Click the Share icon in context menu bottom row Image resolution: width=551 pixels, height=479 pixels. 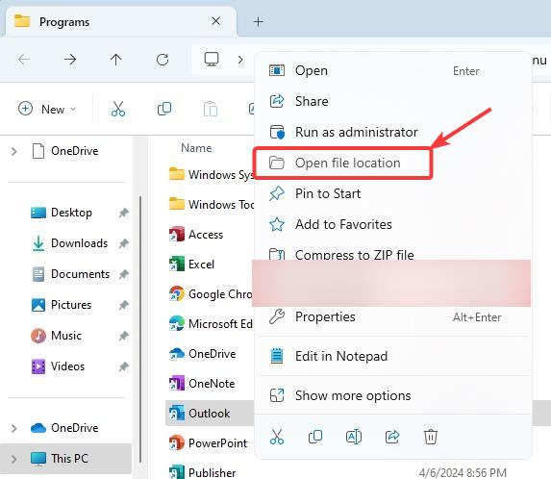392,437
